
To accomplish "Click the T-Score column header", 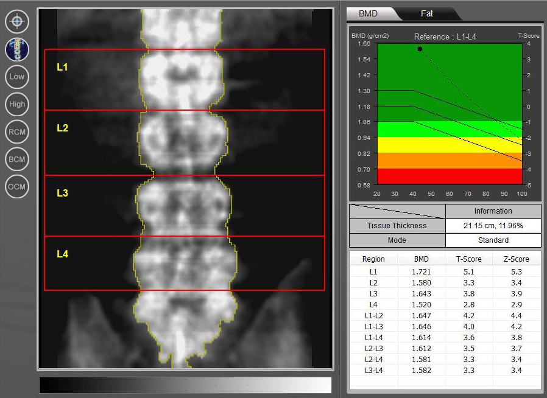I will [x=468, y=259].
